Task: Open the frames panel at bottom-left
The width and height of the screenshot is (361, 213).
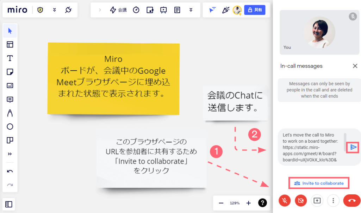Action: pos(9,204)
